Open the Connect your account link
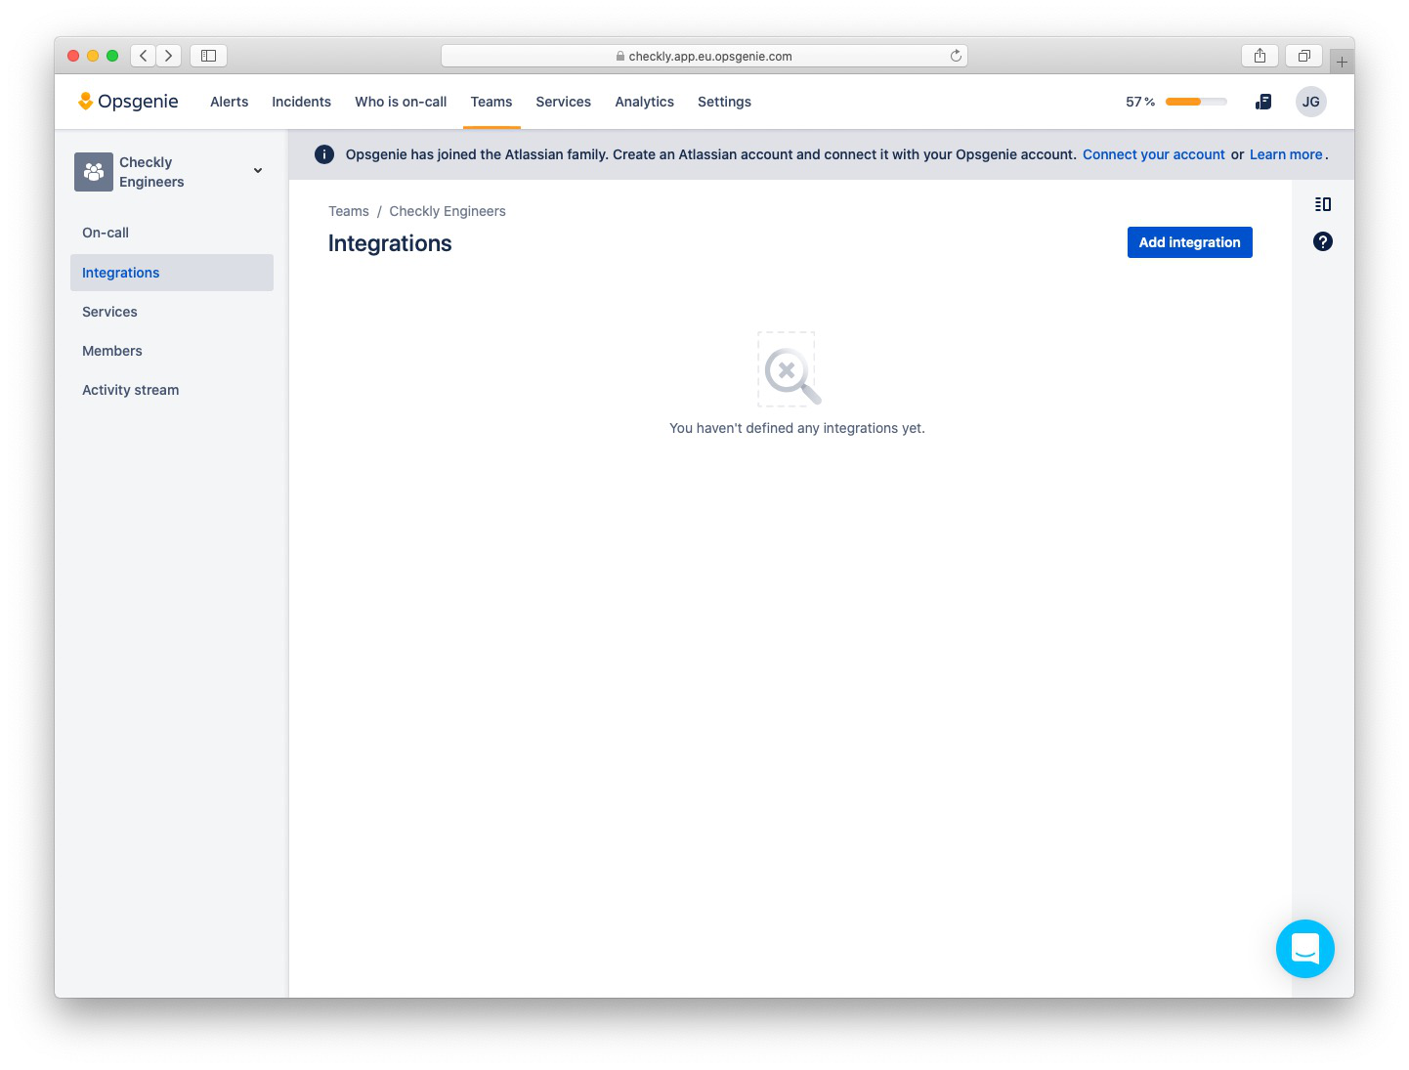Viewport: 1409px width, 1070px height. [1154, 154]
